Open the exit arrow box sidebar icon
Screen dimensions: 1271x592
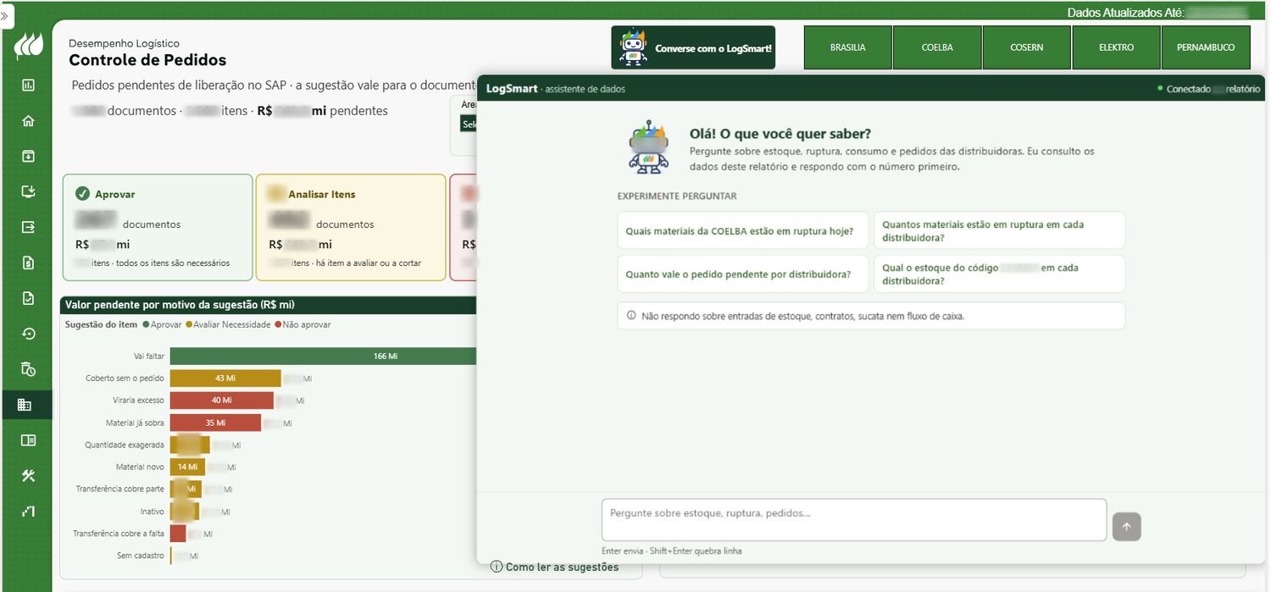click(28, 227)
